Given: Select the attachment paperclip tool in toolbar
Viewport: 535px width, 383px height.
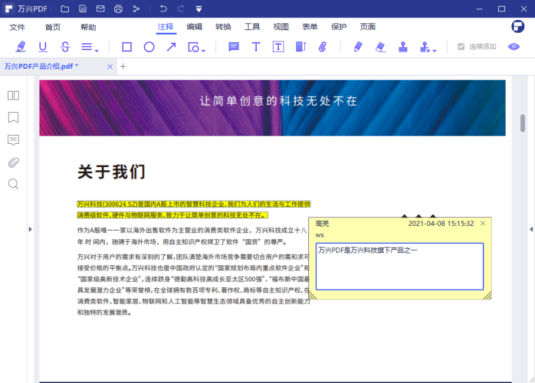Looking at the screenshot, I should 322,47.
